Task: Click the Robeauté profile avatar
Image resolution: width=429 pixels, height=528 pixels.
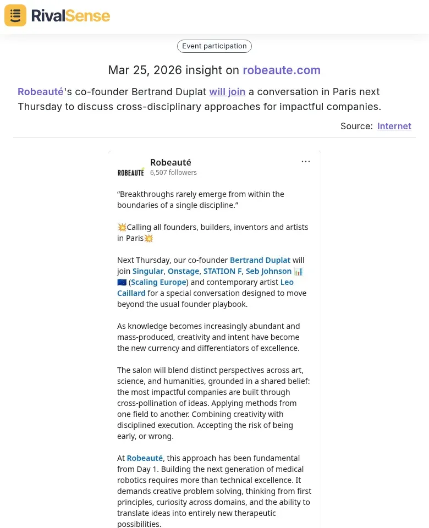Action: point(131,171)
